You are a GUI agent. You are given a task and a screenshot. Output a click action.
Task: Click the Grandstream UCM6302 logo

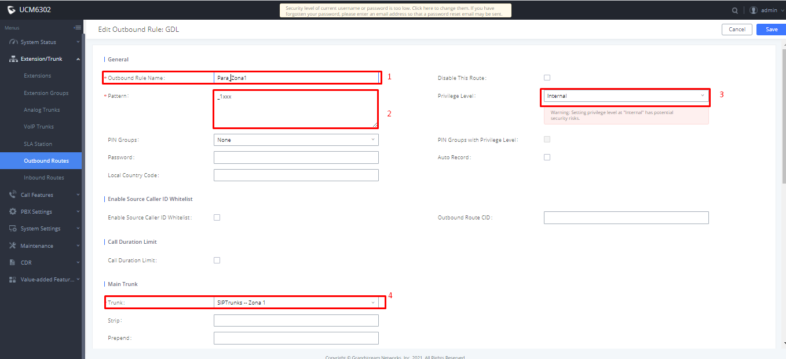pyautogui.click(x=29, y=10)
